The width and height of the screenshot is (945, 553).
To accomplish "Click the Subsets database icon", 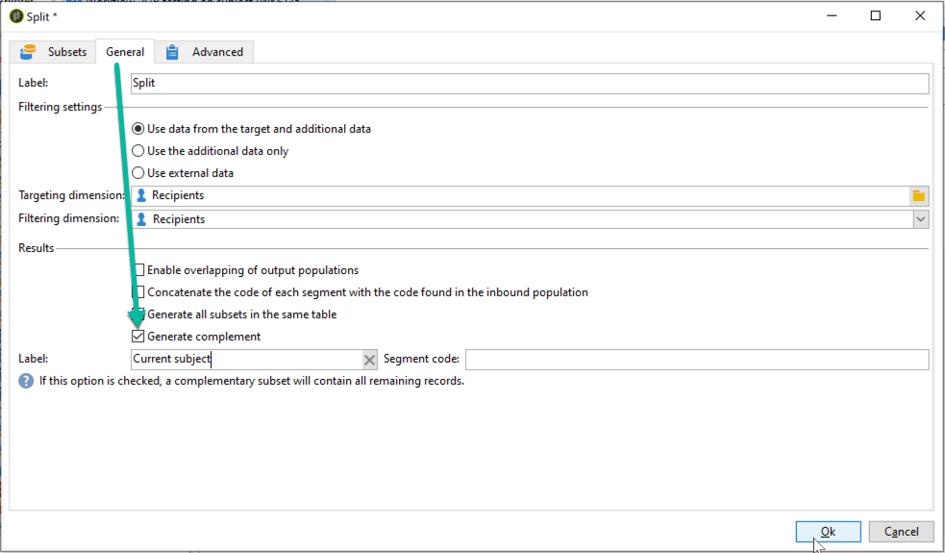I will [28, 52].
